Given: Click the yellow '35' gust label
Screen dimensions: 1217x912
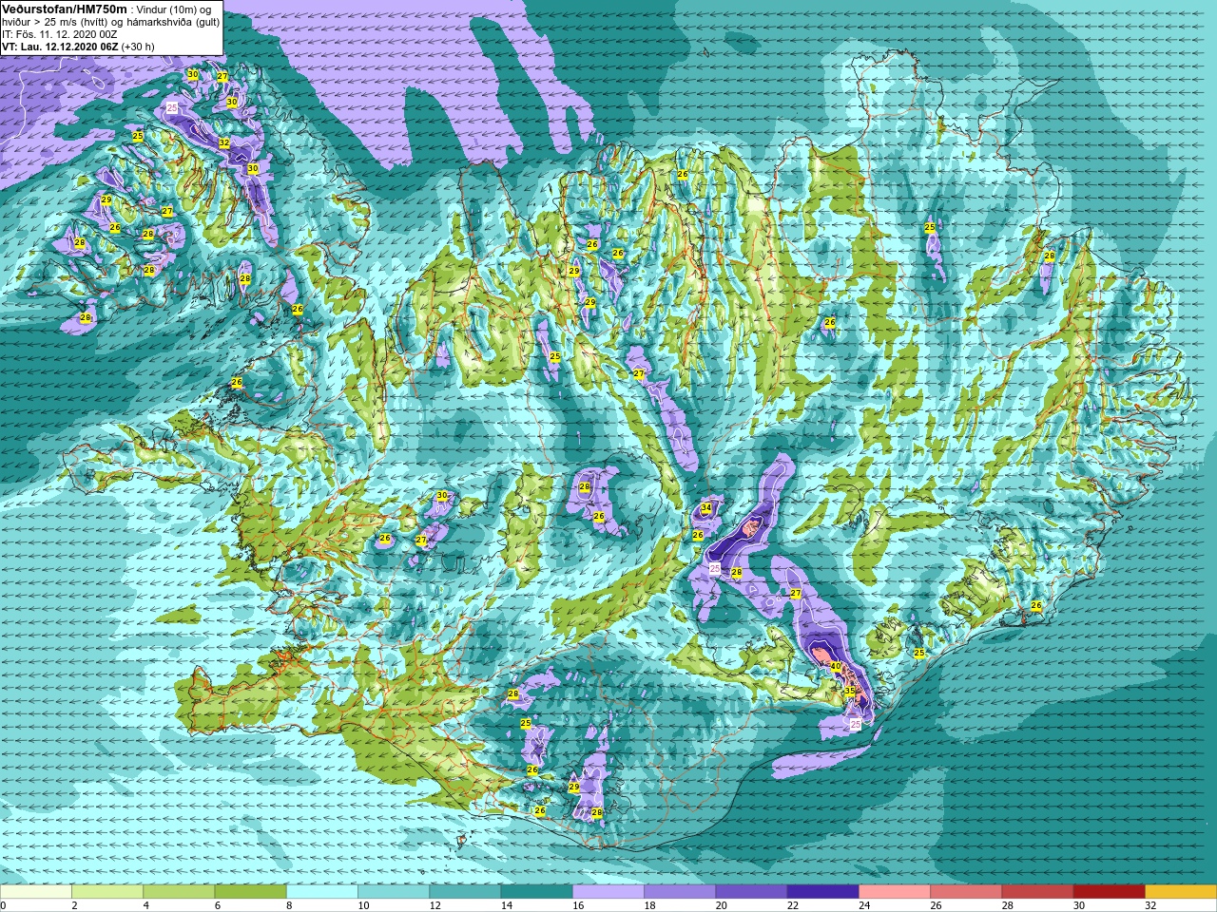Looking at the screenshot, I should click(850, 691).
